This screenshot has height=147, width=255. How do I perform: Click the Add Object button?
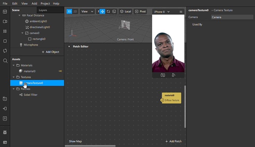tap(50, 52)
